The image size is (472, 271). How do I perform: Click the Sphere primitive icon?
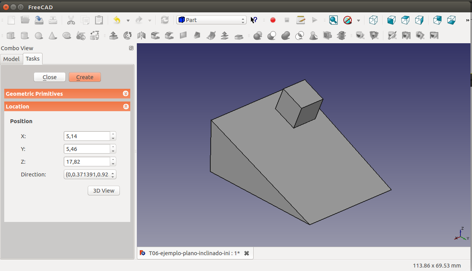click(x=39, y=36)
